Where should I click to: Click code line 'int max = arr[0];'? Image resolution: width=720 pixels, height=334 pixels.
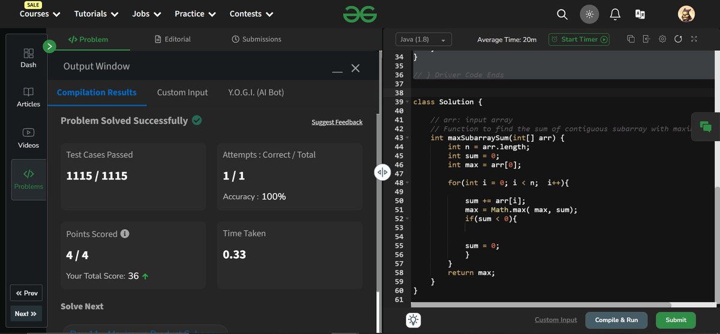point(484,165)
